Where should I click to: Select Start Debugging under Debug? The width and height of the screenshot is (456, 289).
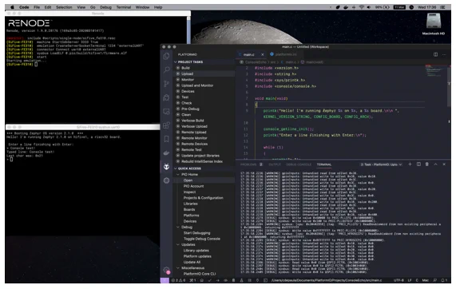[x=197, y=233]
